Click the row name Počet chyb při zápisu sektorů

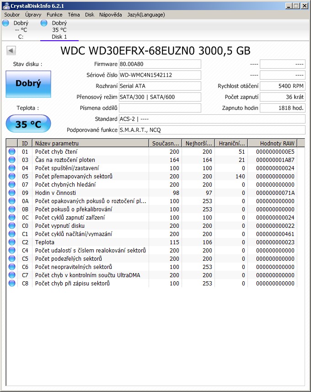pos(73,284)
